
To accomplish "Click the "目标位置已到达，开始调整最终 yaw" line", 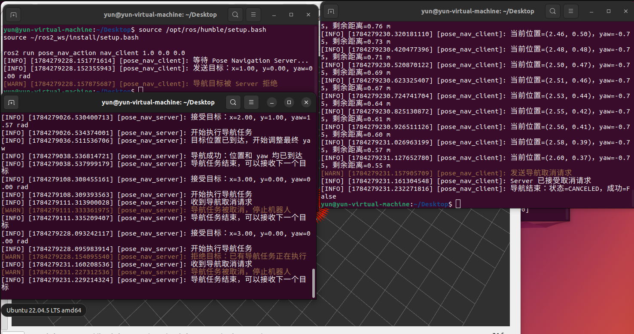I will coord(156,144).
